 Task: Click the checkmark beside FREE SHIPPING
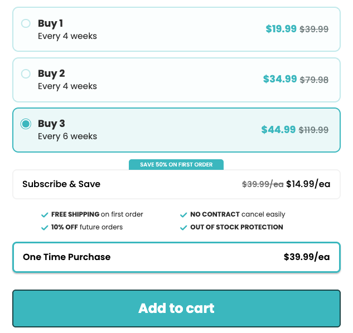tap(45, 214)
